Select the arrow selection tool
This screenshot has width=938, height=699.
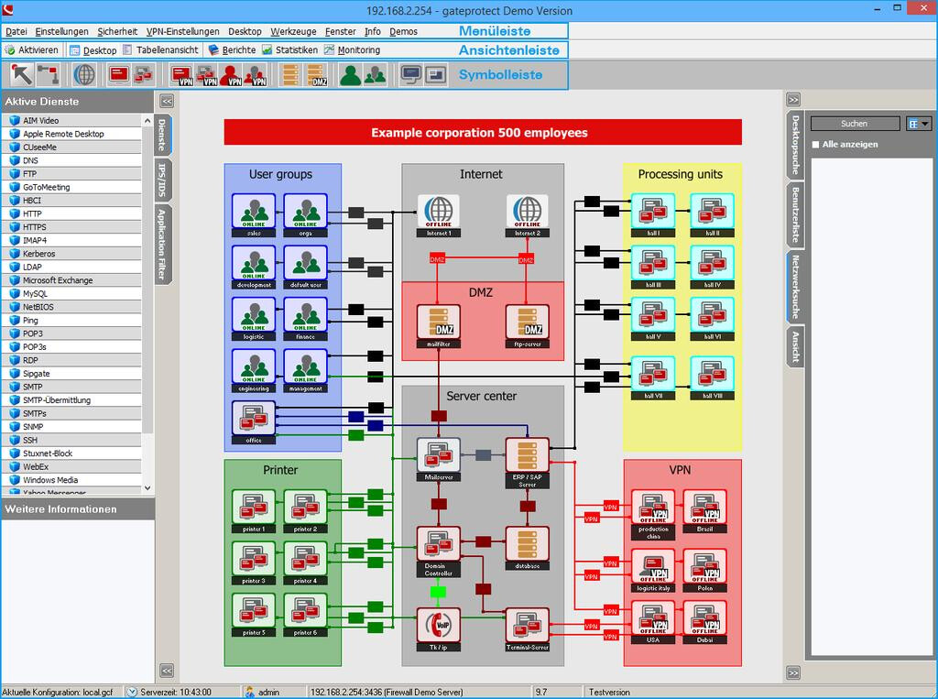click(22, 75)
